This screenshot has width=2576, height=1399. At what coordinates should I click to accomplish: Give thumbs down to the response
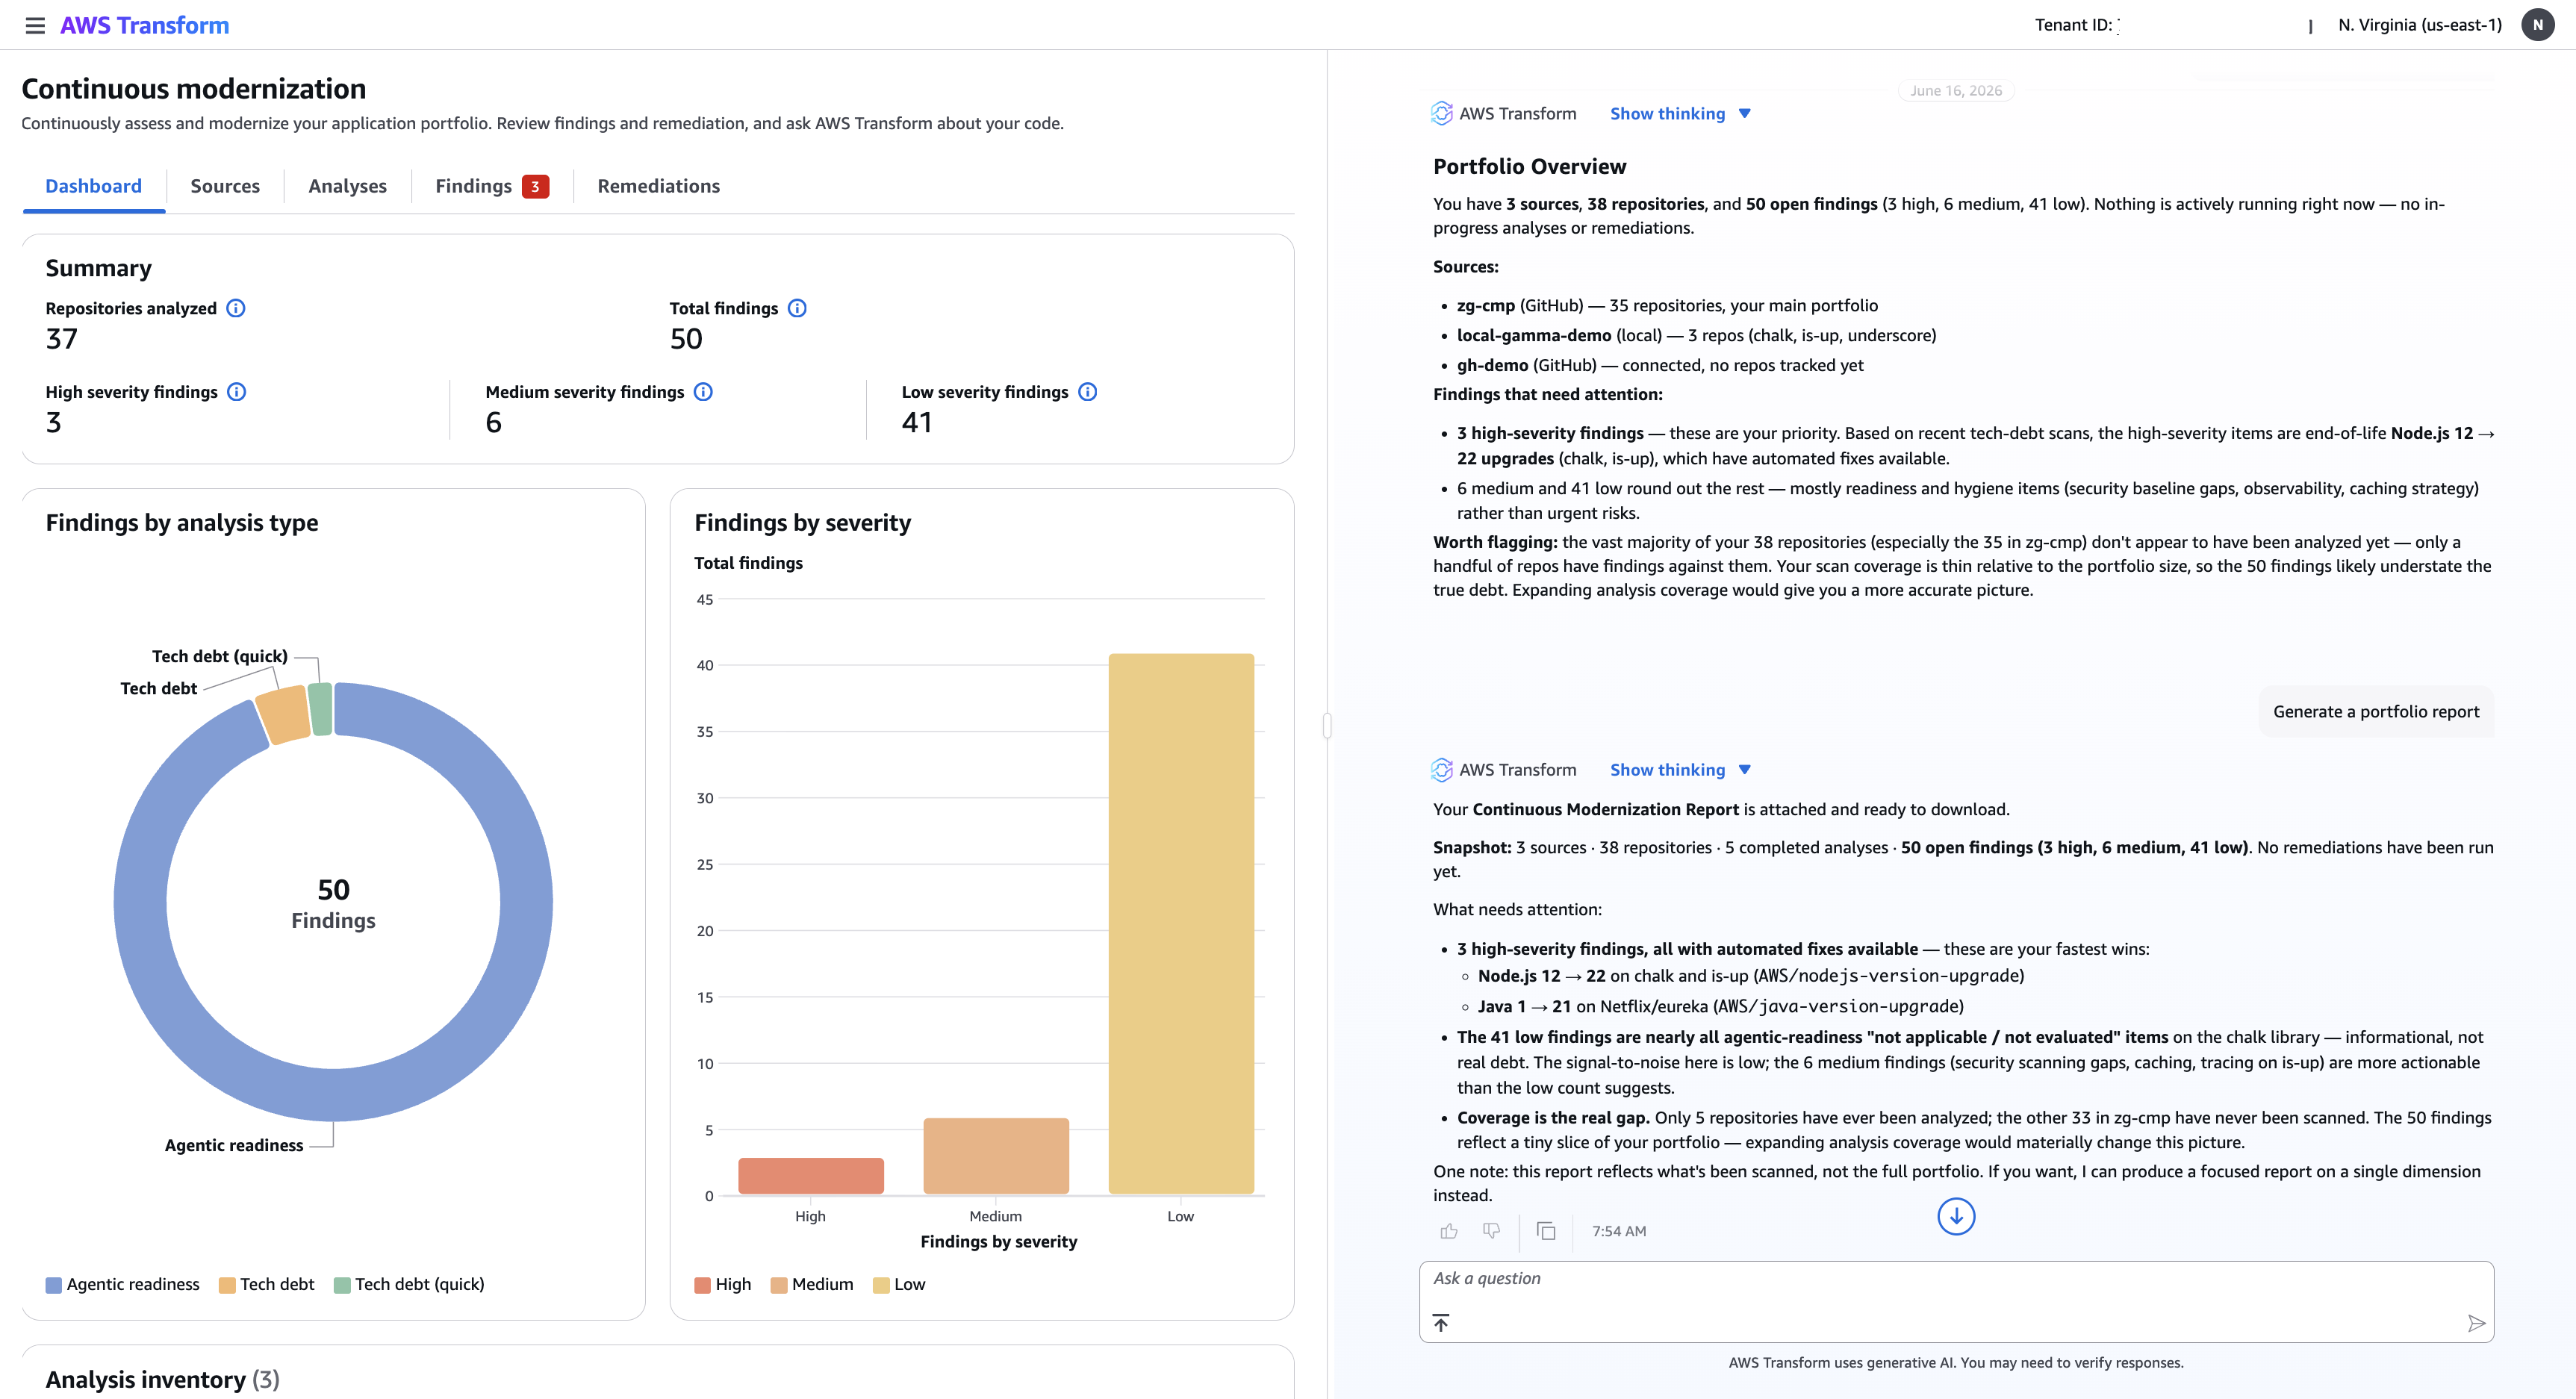[x=1491, y=1231]
